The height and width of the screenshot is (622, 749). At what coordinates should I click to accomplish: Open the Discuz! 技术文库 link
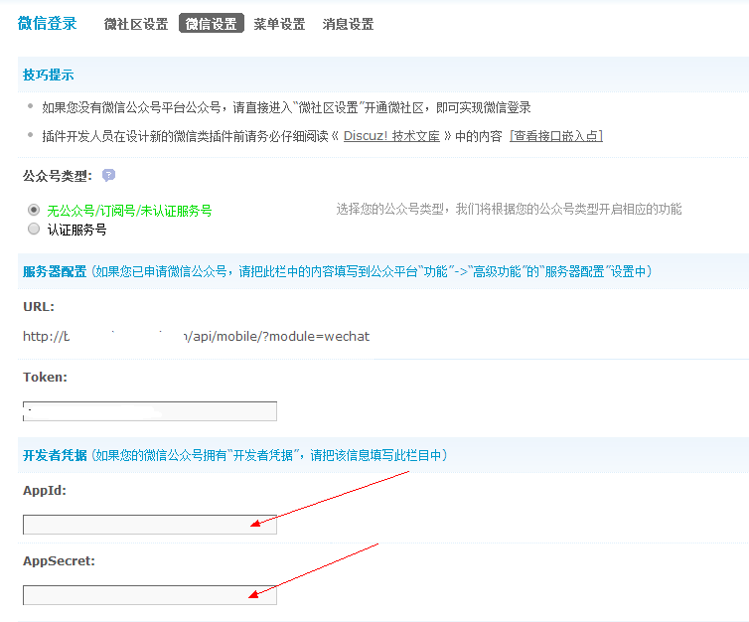pos(391,136)
